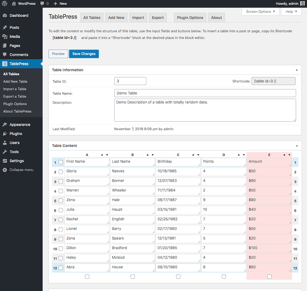Click the Media icon in sidebar
This screenshot has height=291, width=307.
click(x=5, y=37)
